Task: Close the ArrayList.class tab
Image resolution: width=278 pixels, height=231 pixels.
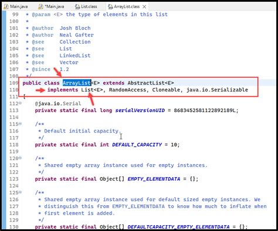Action: (144, 6)
